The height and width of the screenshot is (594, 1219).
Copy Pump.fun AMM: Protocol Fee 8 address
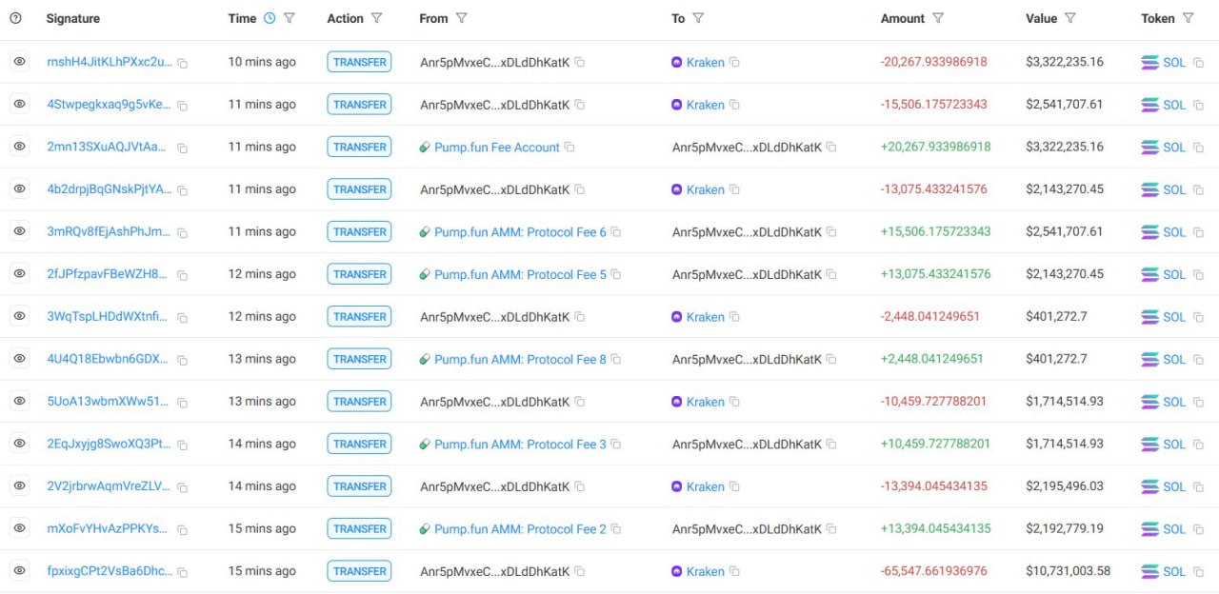(616, 359)
